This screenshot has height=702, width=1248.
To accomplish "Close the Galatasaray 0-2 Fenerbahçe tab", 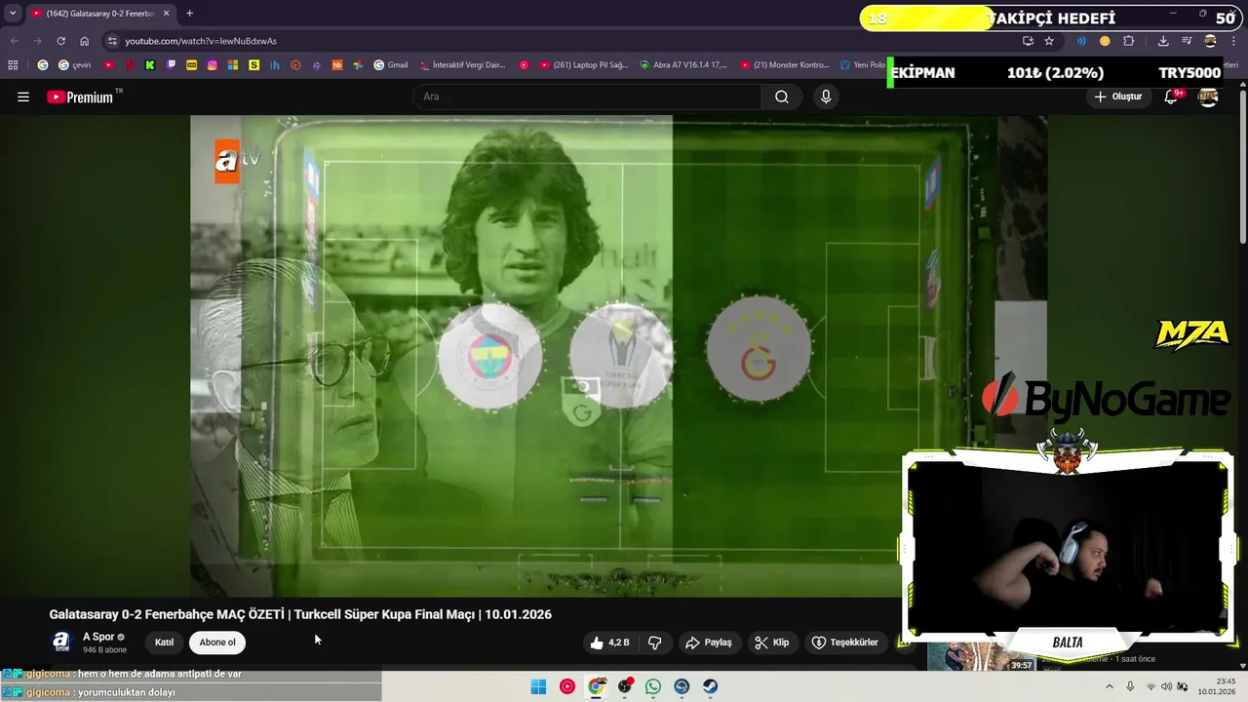I will click(x=166, y=14).
